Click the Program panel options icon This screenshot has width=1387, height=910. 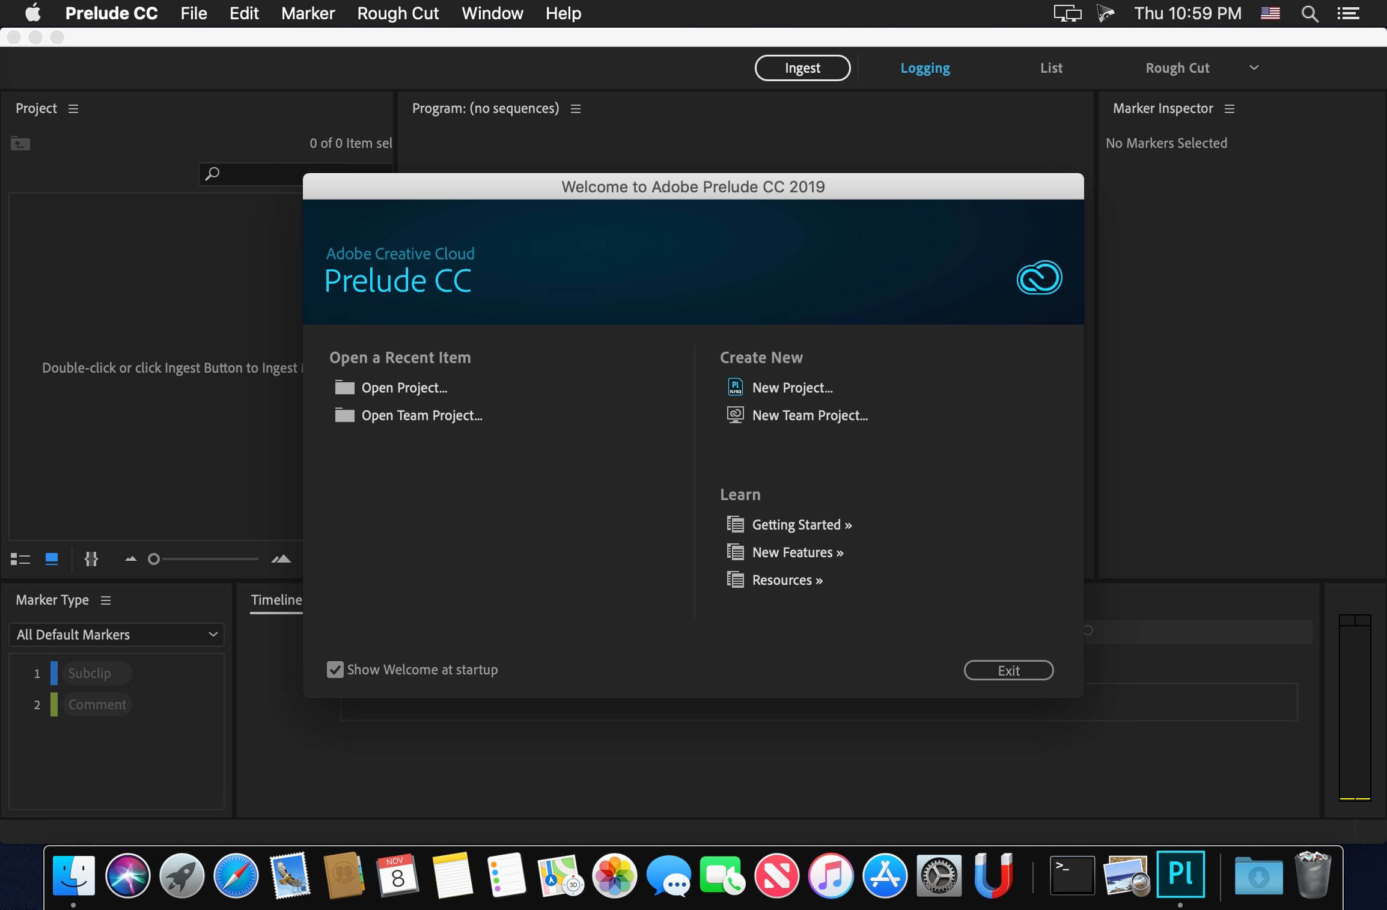click(577, 109)
